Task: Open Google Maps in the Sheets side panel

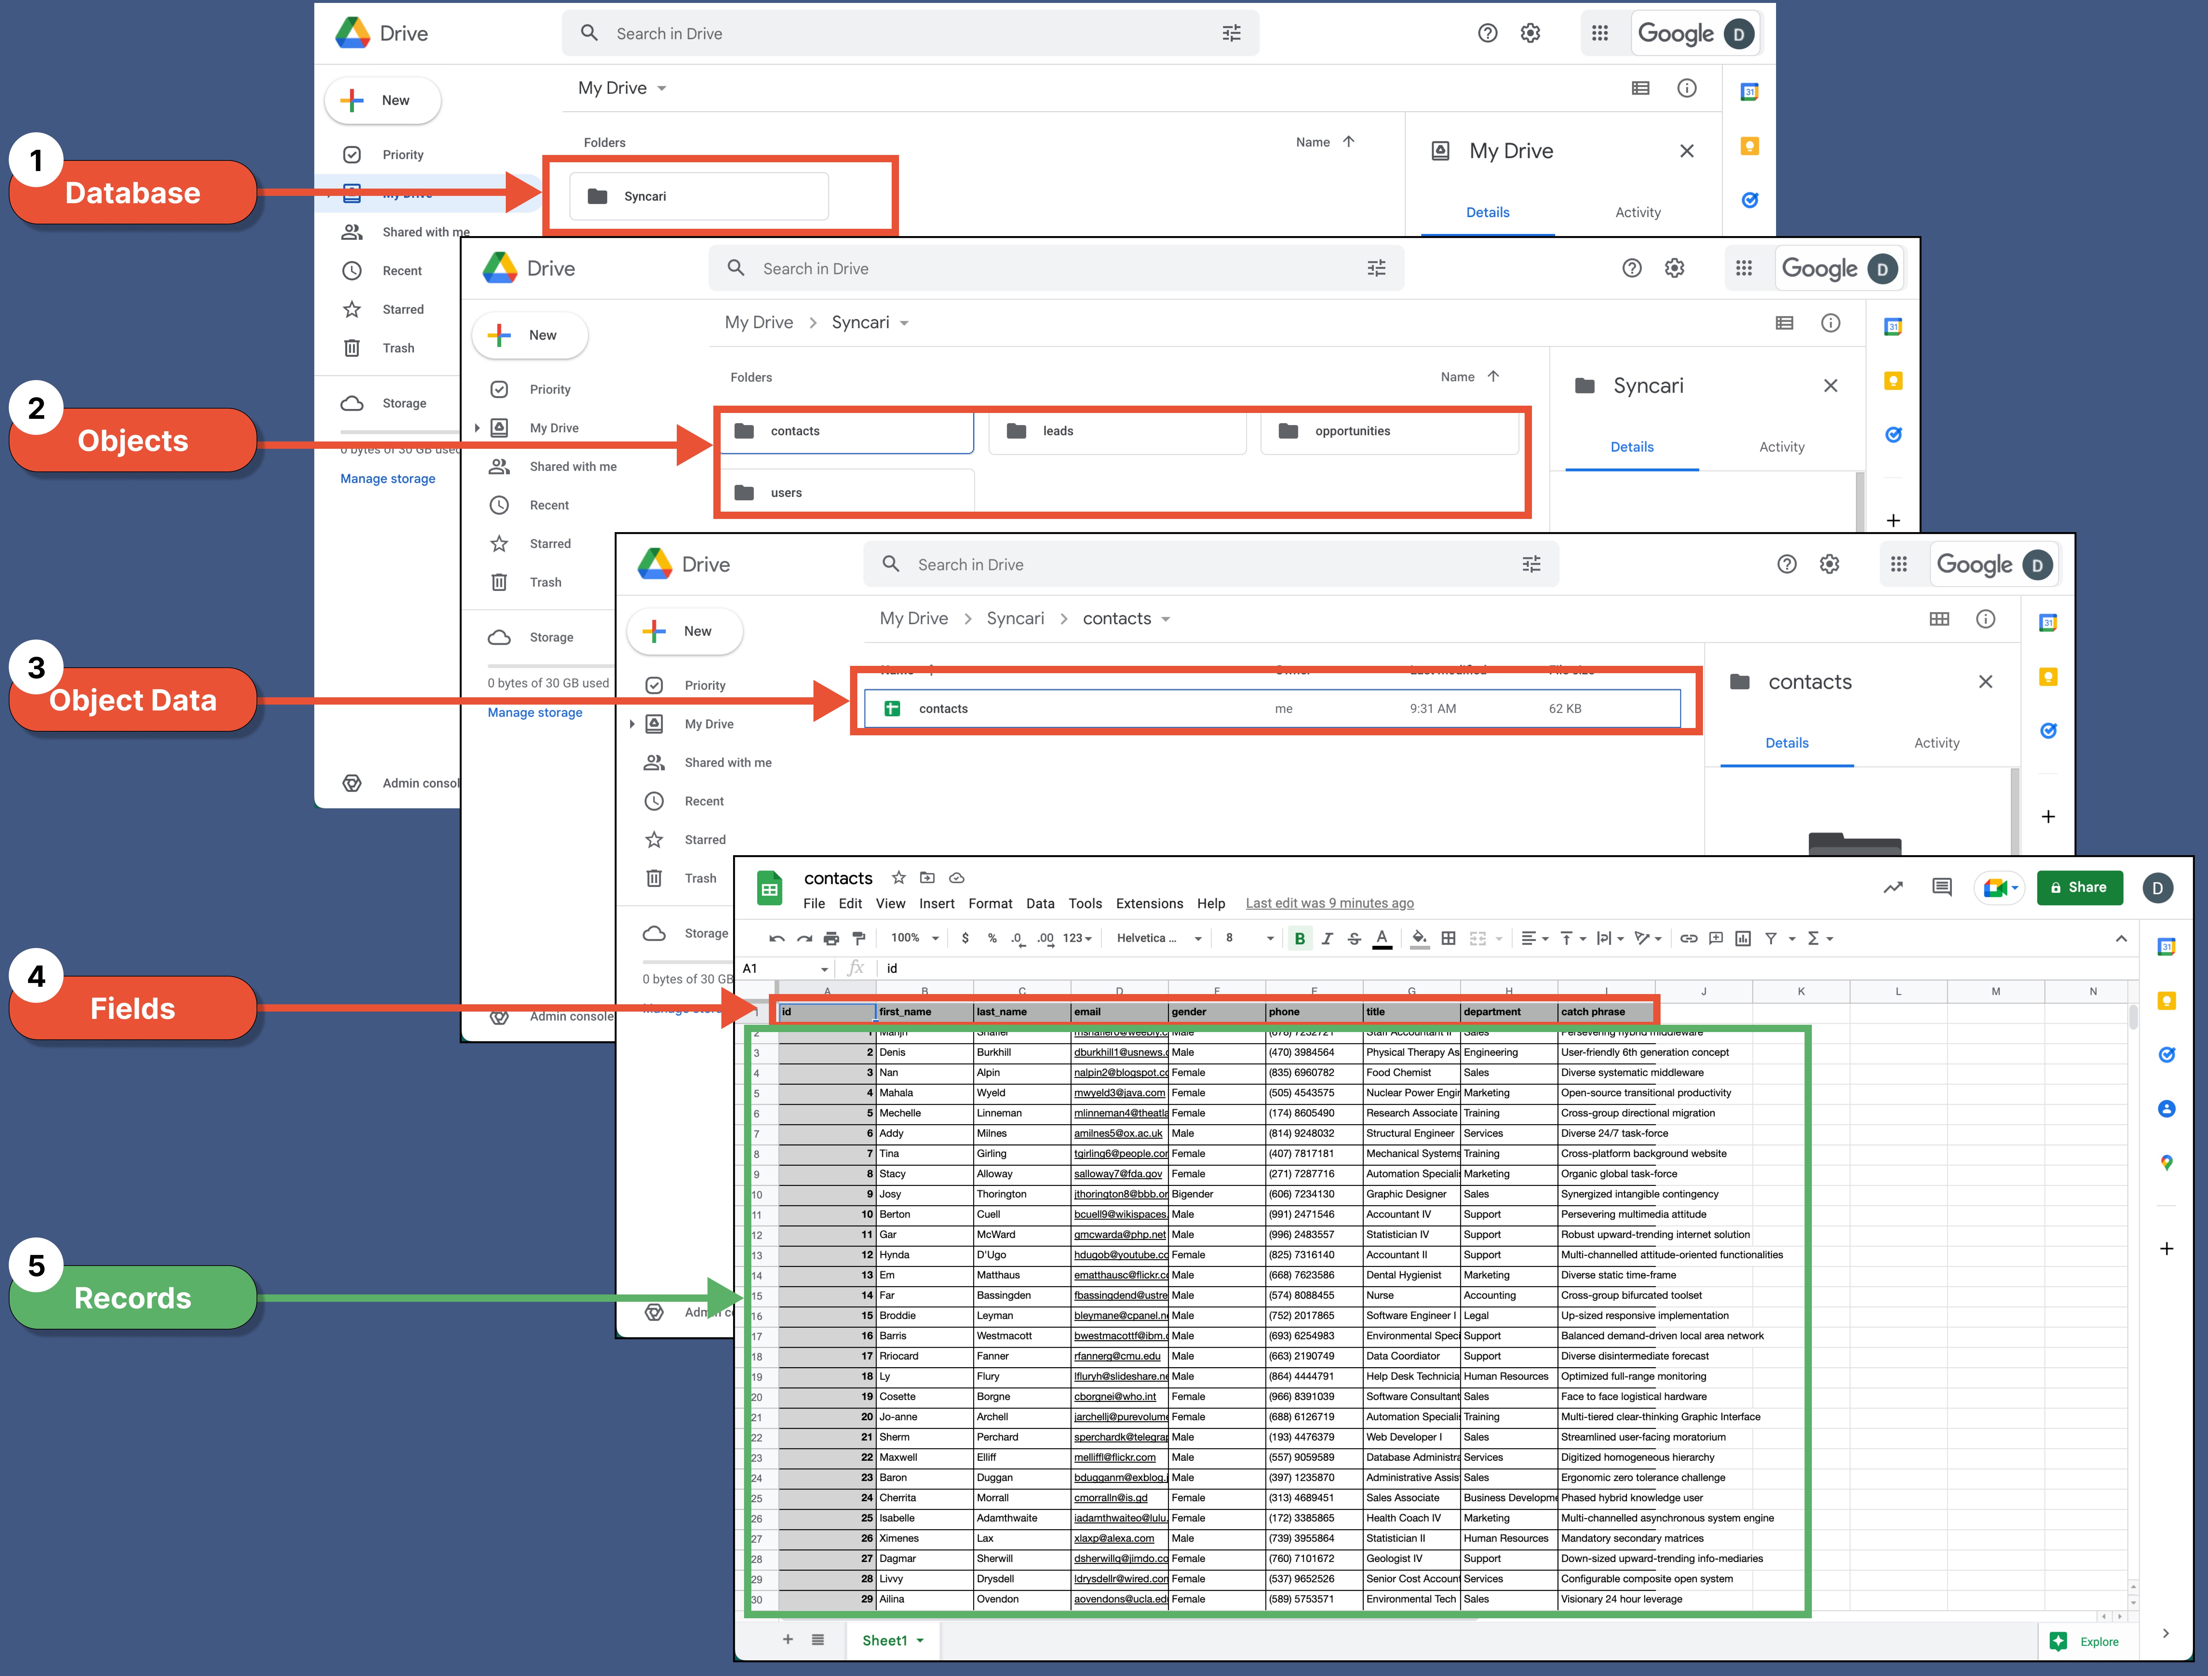Action: [2166, 1163]
